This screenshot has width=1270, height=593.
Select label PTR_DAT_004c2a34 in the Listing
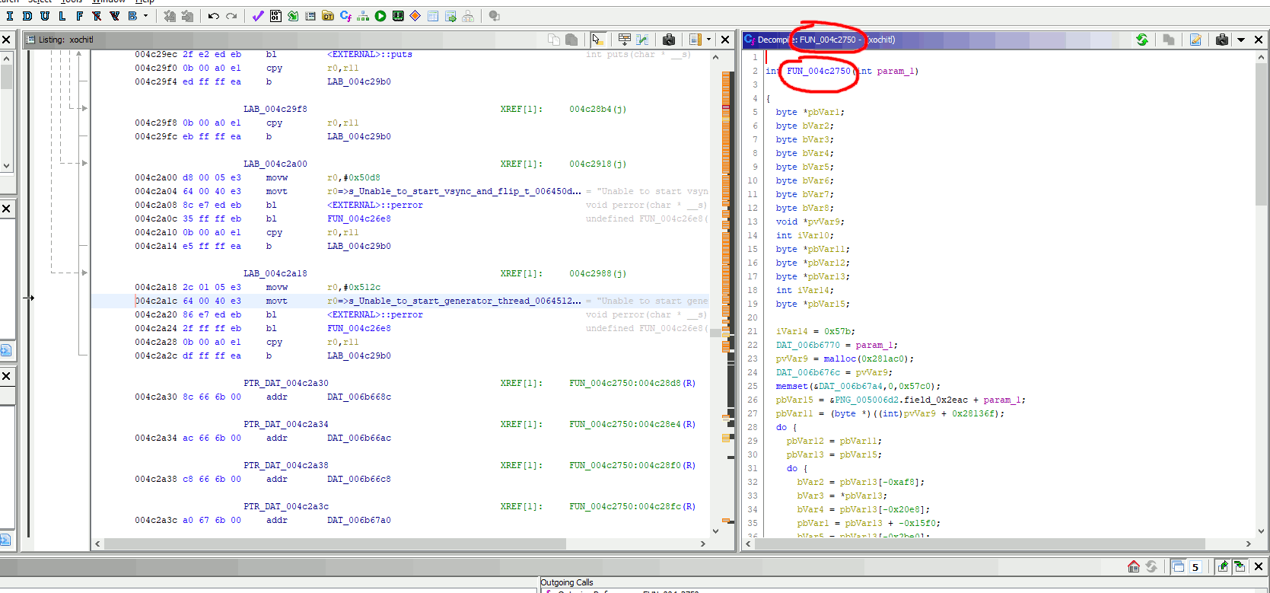pyautogui.click(x=286, y=425)
